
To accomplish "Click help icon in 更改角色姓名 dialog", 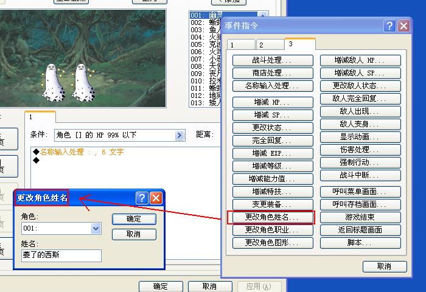I will click(x=142, y=198).
